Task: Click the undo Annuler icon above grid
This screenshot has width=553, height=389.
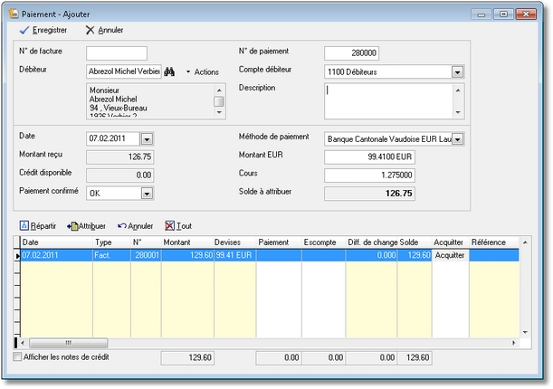Action: pyautogui.click(x=121, y=225)
